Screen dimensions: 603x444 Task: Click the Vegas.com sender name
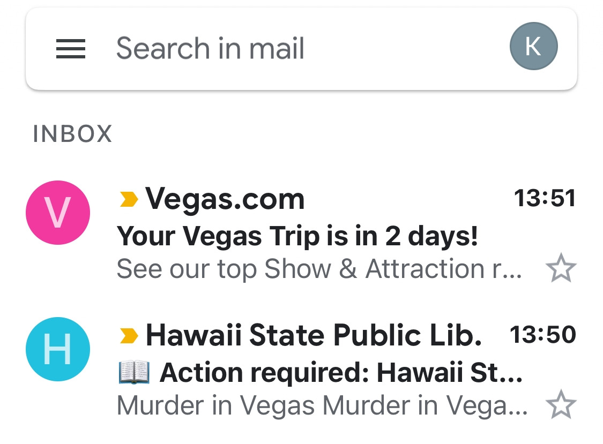click(x=225, y=199)
